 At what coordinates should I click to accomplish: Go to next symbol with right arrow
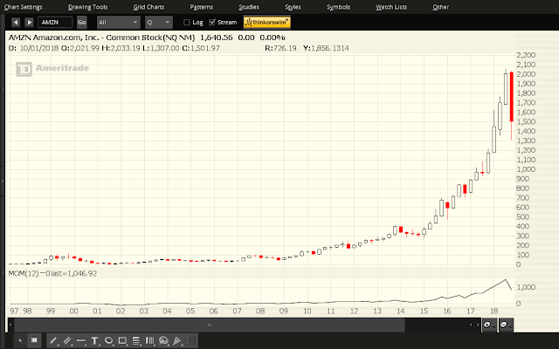tap(29, 22)
